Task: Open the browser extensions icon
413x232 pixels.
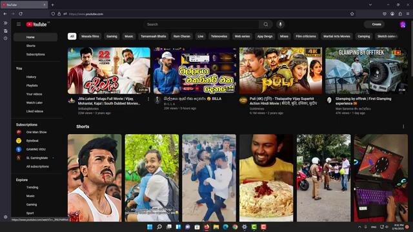Action: [x=400, y=14]
